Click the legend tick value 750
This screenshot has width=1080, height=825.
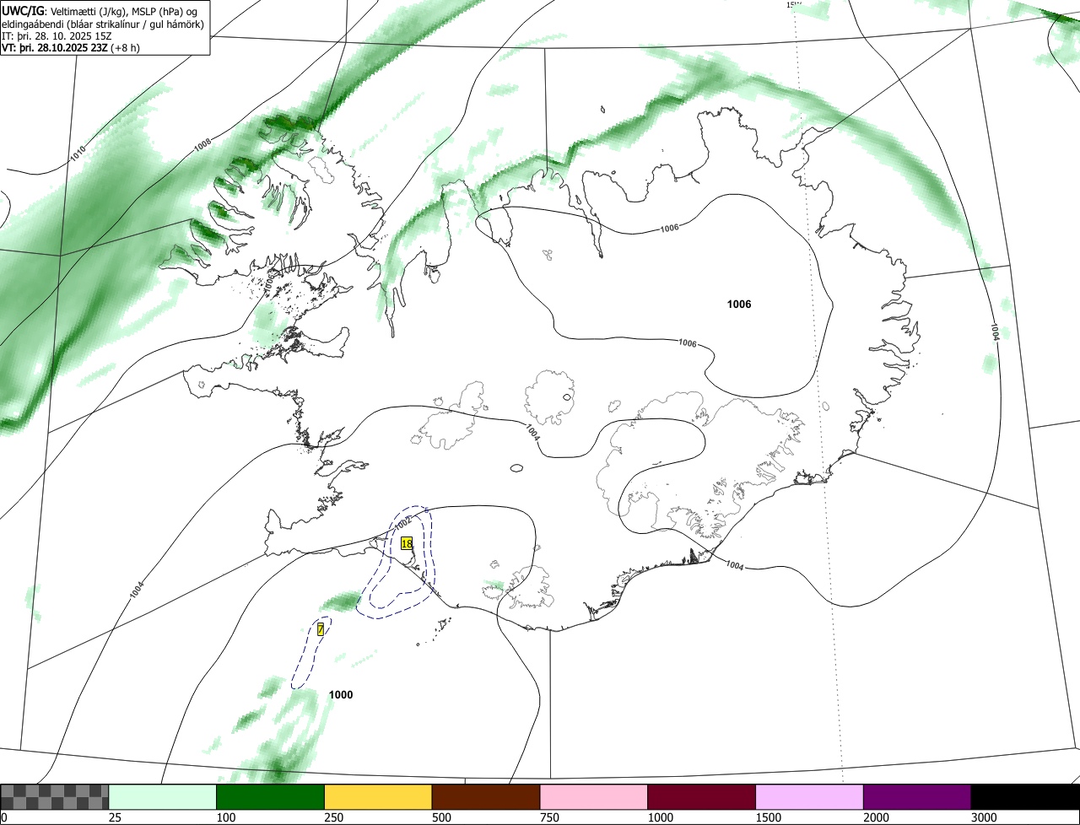click(x=549, y=817)
